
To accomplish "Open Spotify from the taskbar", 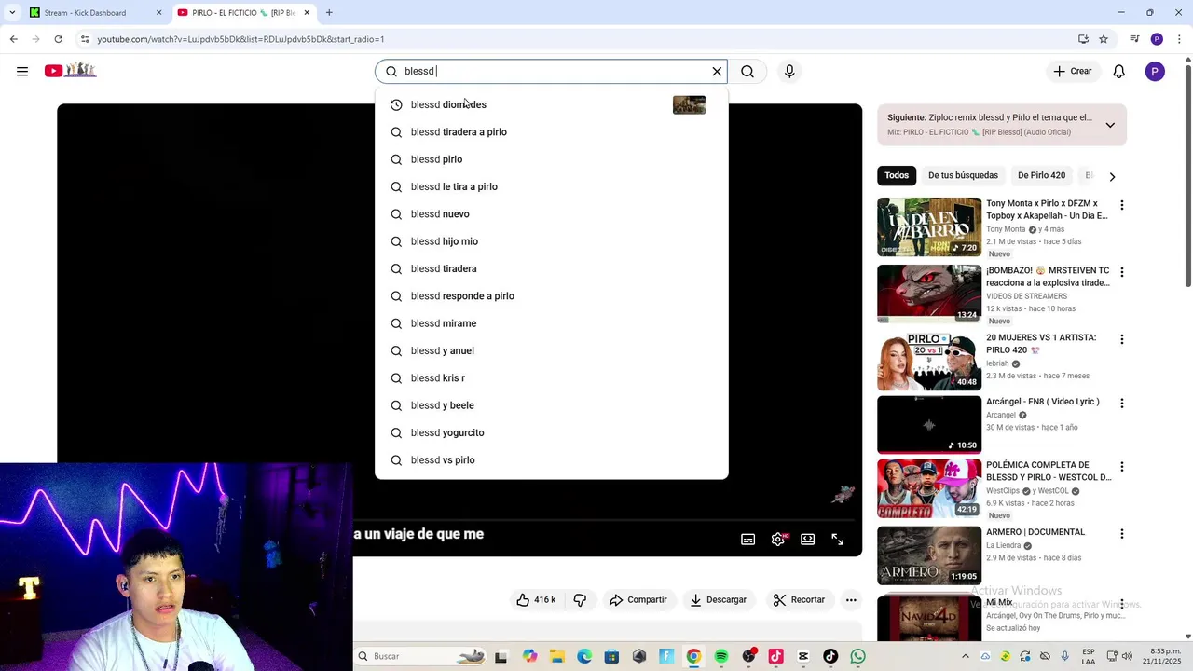I will click(x=721, y=656).
